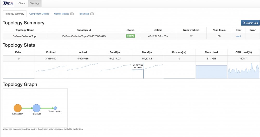Click the KafkaSpout node circle
Image resolution: width=260 pixels, height=137 pixels.
tap(17, 108)
